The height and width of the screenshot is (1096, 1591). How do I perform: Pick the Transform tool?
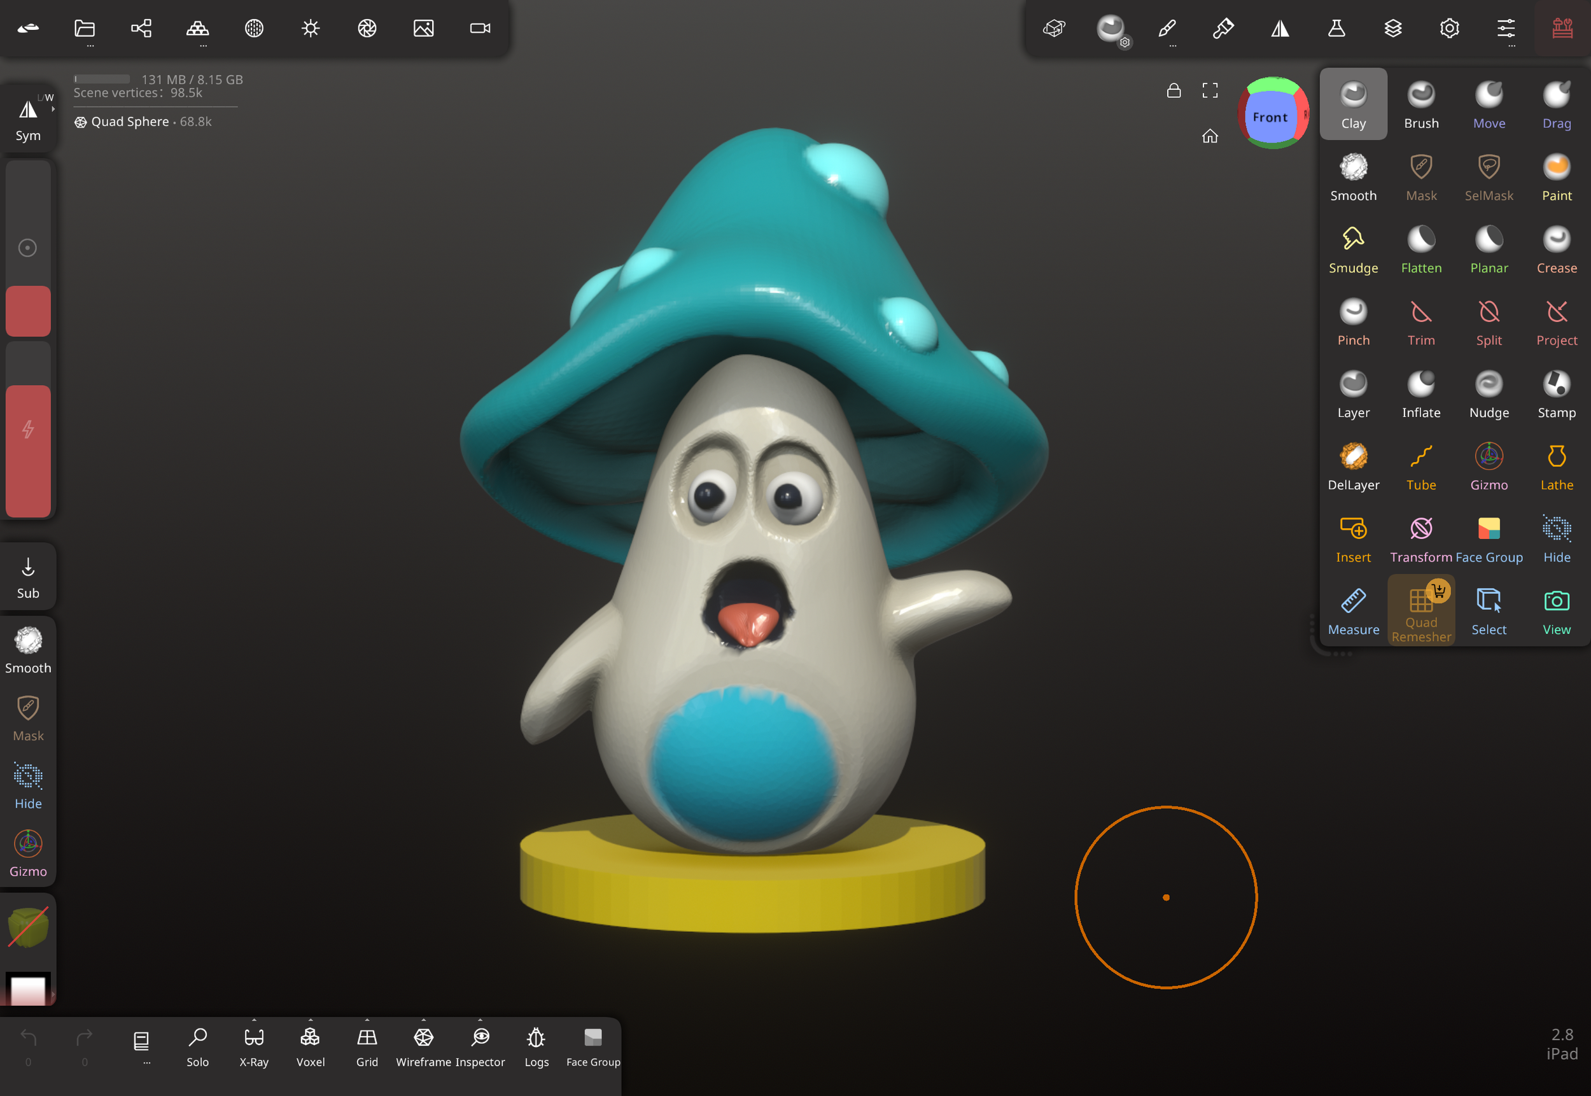tap(1420, 538)
